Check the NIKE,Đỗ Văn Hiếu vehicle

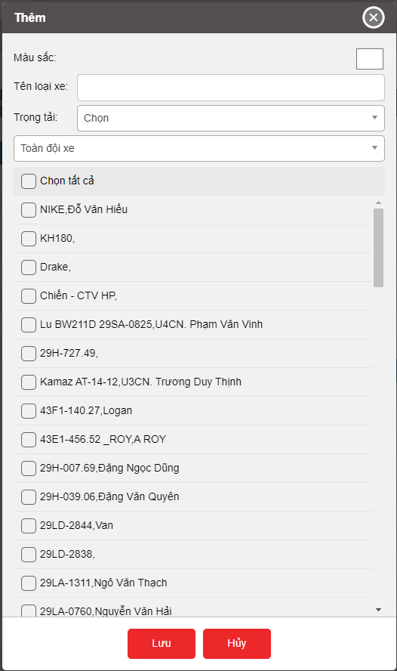(29, 210)
